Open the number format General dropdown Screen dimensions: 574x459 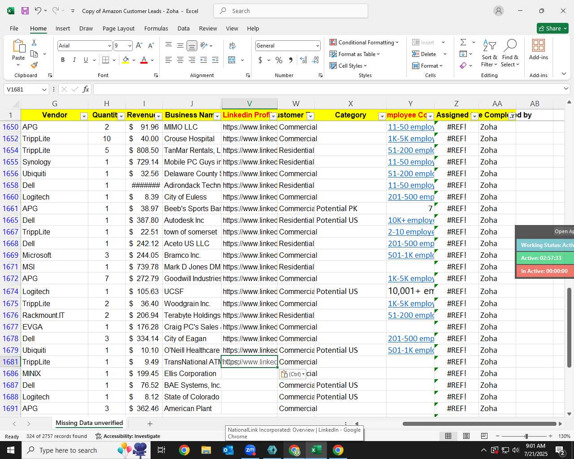point(317,46)
